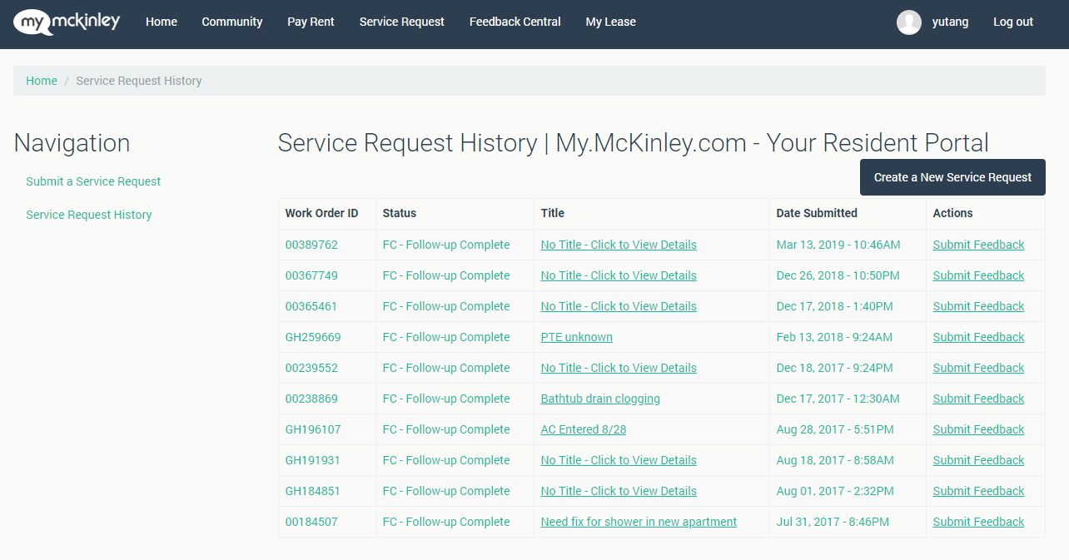
Task: Click the Actions column header
Action: [x=952, y=213]
